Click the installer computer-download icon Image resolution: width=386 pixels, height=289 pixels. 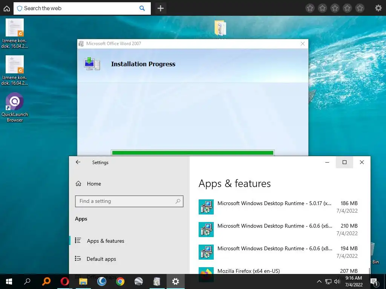point(92,64)
